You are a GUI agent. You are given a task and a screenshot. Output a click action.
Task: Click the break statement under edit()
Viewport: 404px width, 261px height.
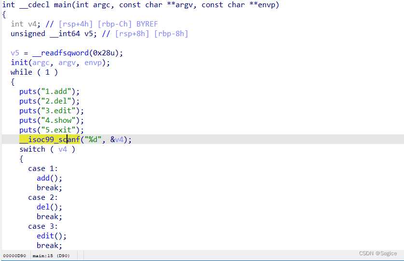(x=50, y=246)
